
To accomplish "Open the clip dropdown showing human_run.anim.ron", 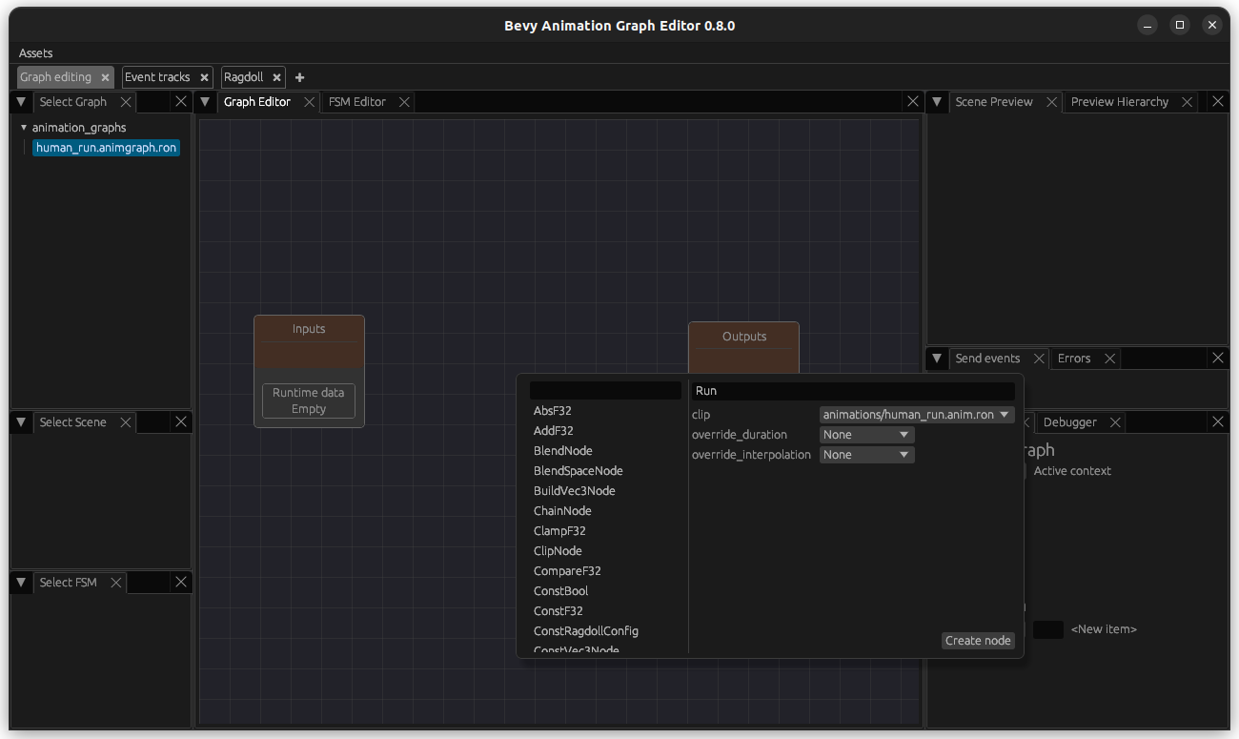I will pos(915,414).
